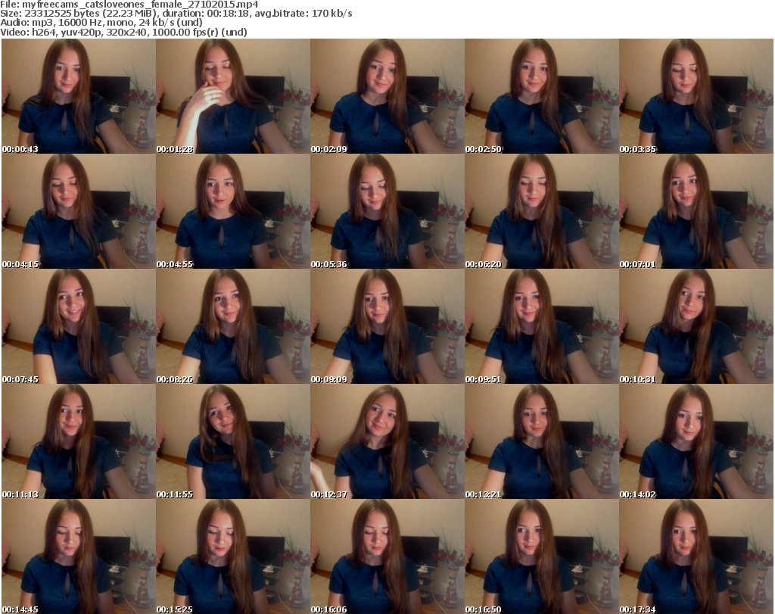Click the 00:16:06 frame
775x614 pixels.
(387, 556)
